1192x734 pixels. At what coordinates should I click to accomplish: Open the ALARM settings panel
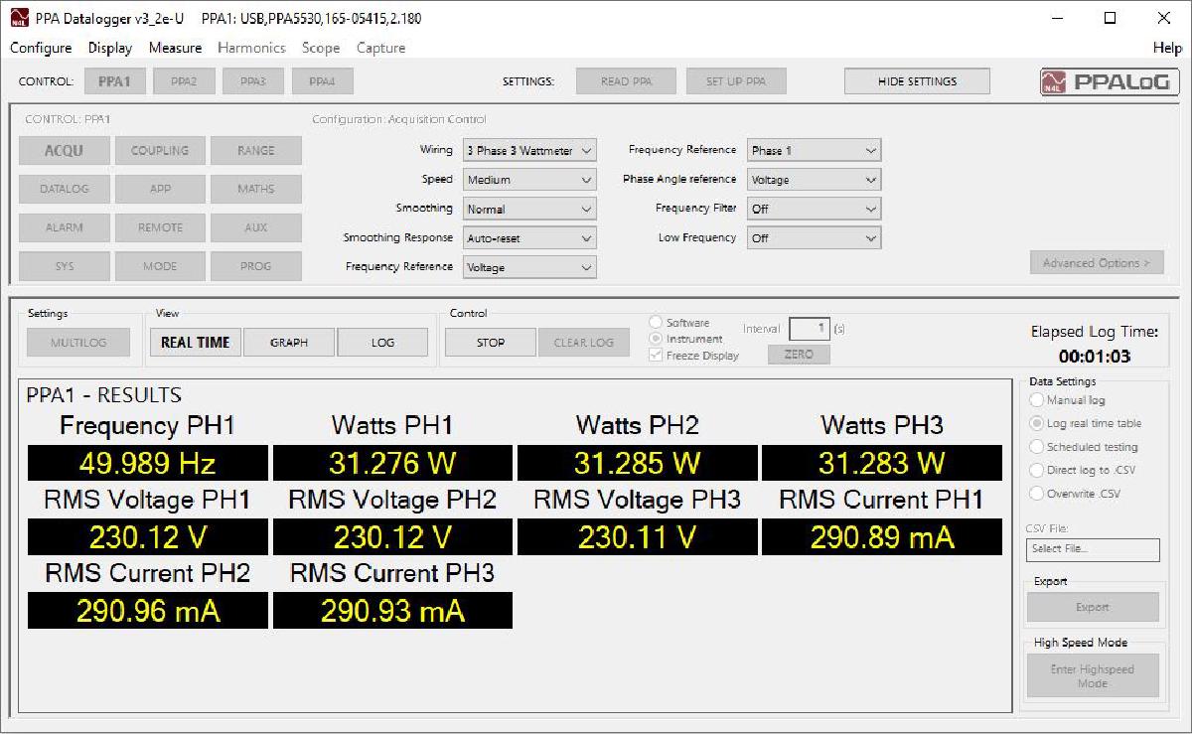[63, 227]
